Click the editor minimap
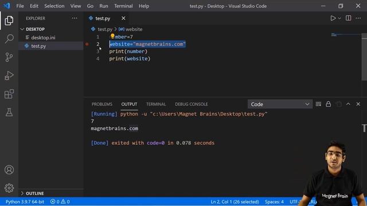This screenshot has width=367, height=206. point(346,35)
